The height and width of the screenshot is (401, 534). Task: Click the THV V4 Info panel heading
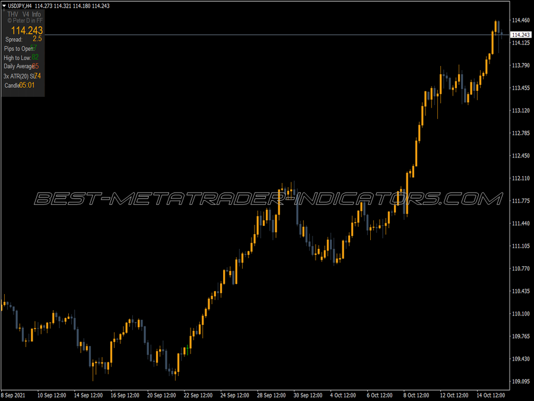24,14
